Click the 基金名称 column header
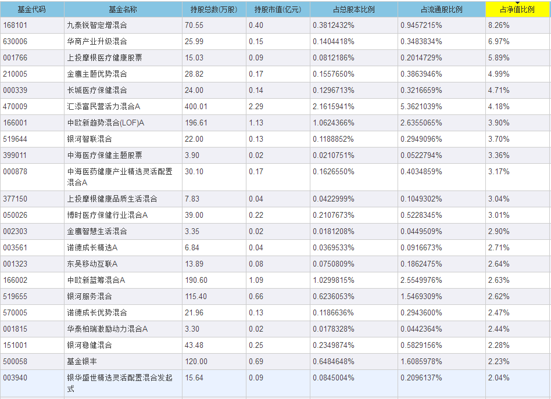Viewport: 551px width, 399px height. (x=123, y=10)
